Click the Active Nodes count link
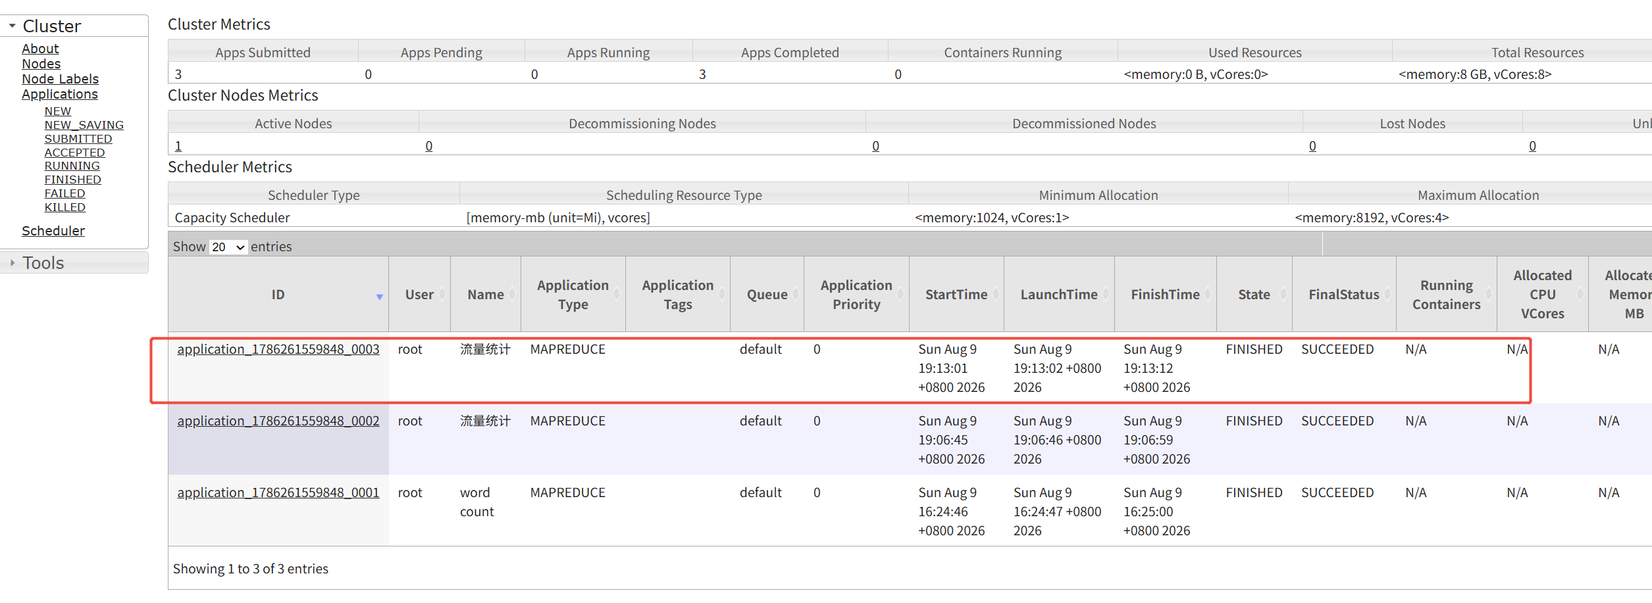This screenshot has width=1652, height=603. point(178,146)
